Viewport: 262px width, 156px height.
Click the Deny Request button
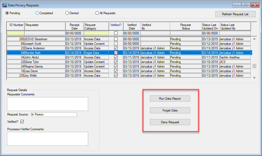coord(170,122)
